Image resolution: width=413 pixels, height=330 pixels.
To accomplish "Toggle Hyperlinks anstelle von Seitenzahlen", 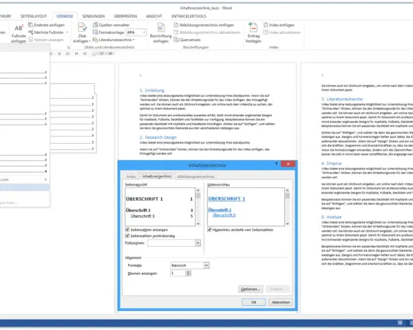I will tap(209, 230).
